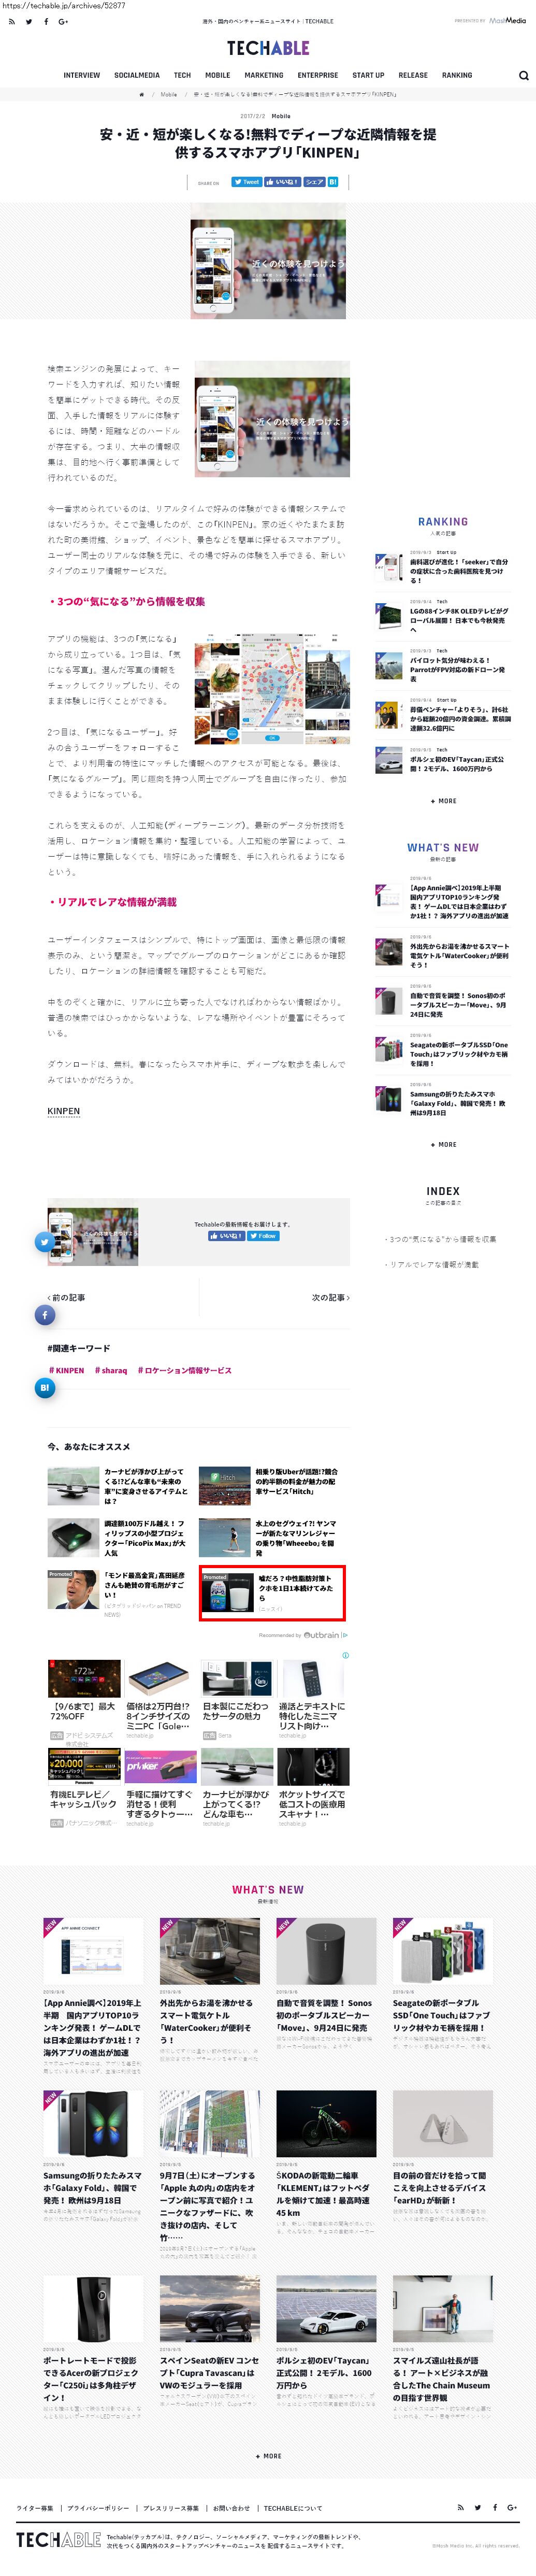The image size is (536, 2576).
Task: Open the Google+ icon in top header
Action: [64, 21]
